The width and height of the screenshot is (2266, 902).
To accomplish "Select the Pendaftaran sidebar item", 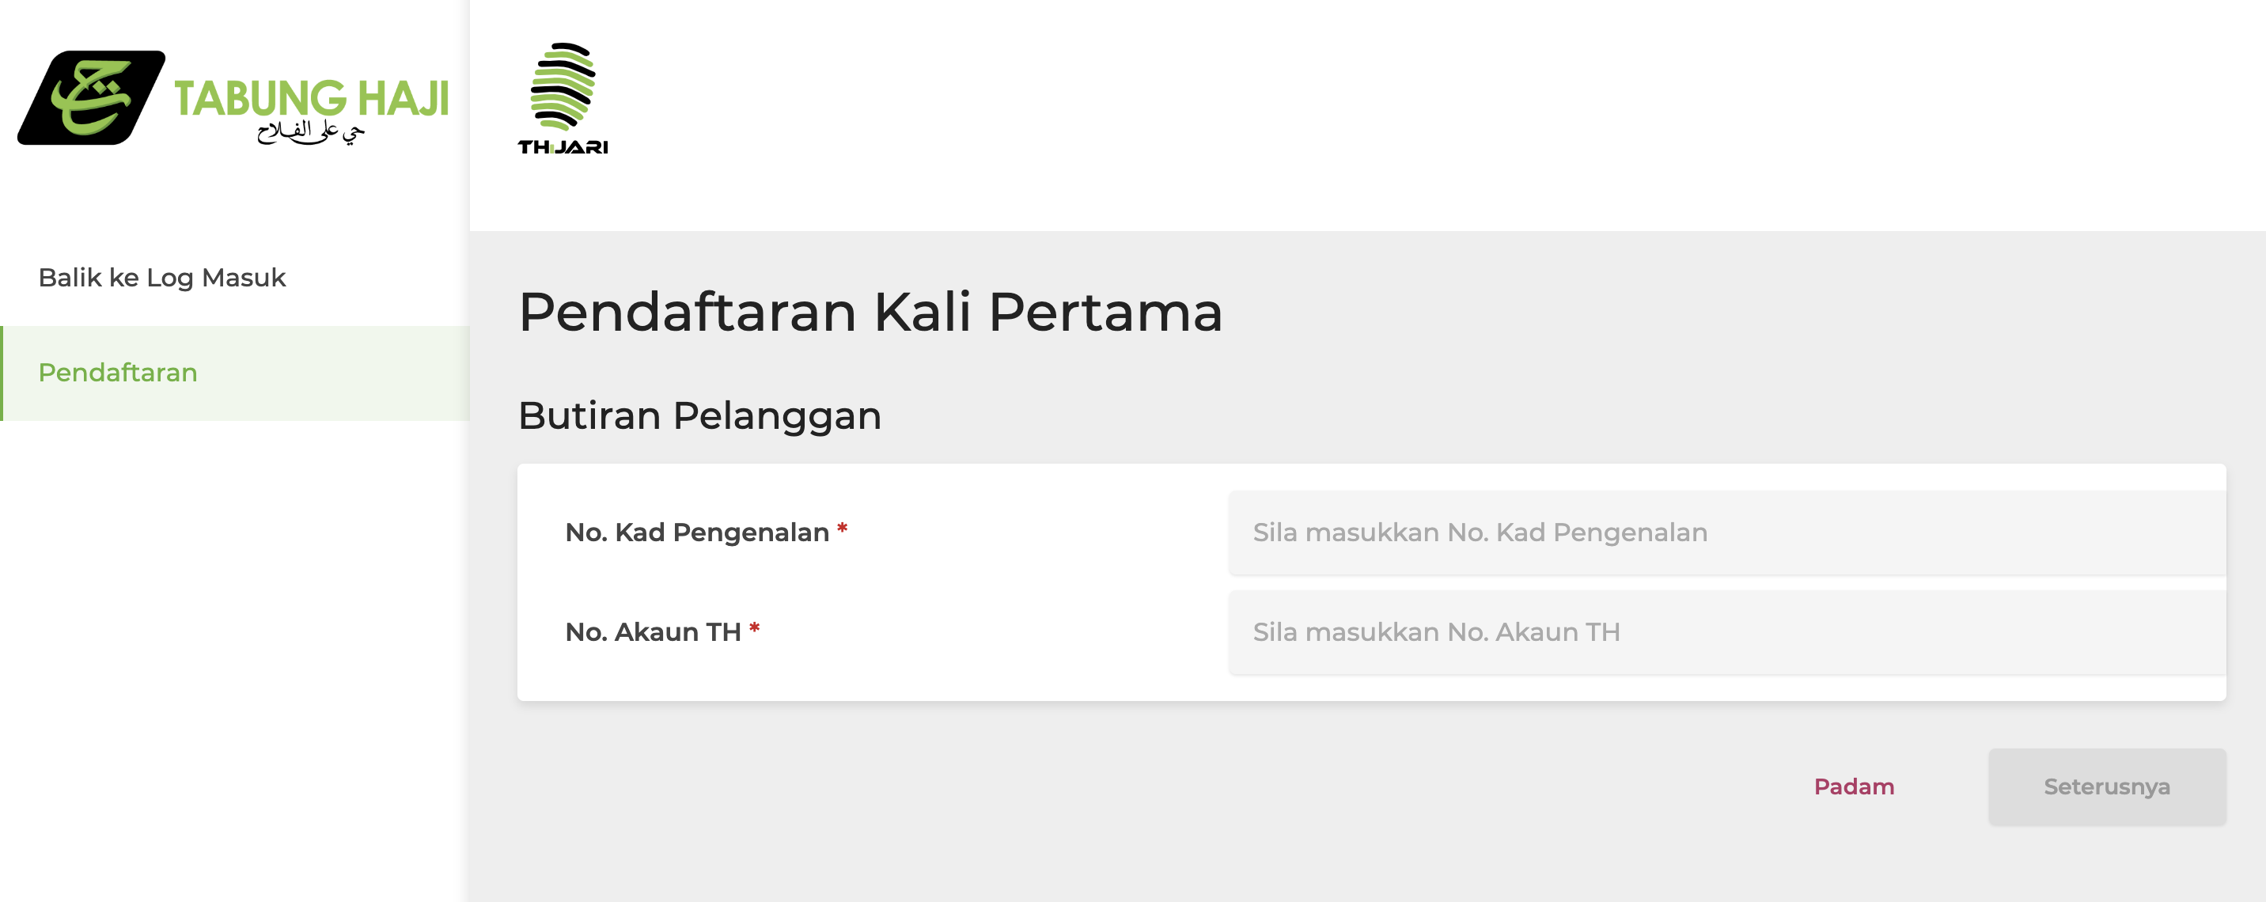I will pos(118,373).
